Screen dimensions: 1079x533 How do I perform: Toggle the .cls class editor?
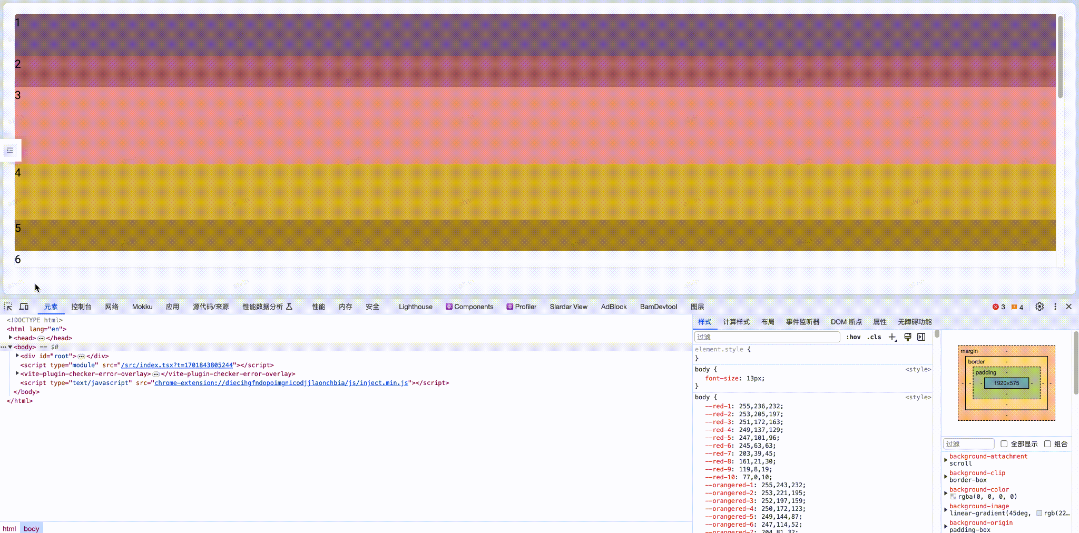click(874, 337)
